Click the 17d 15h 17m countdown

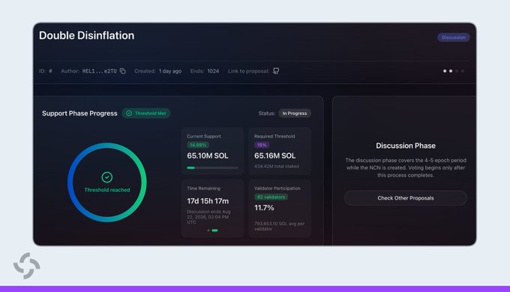coord(208,201)
